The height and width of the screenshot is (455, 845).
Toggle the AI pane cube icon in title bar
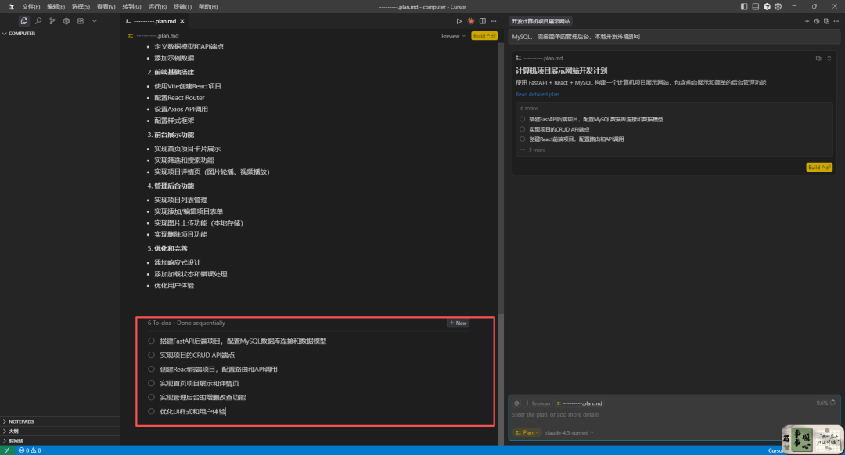(767, 6)
